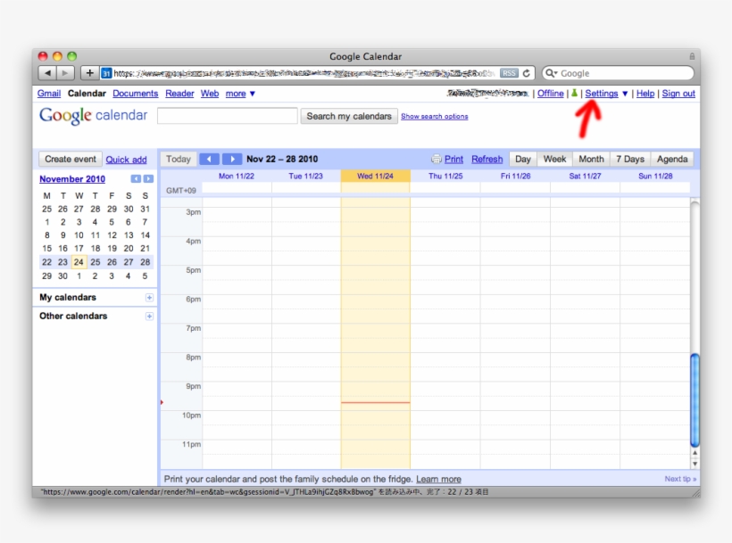
Task: Click the RSS badge in address bar
Action: click(x=509, y=73)
